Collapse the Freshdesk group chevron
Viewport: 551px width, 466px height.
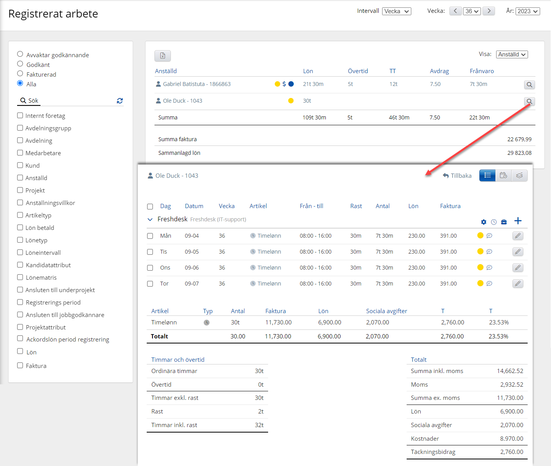tap(150, 219)
